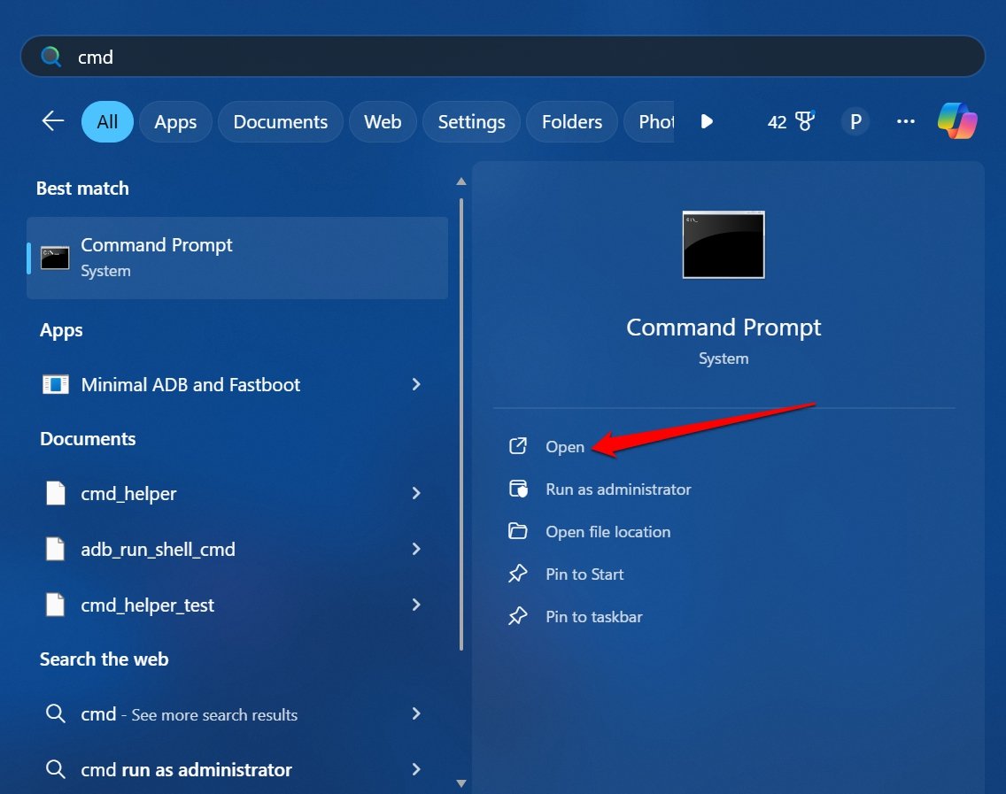The width and height of the screenshot is (1006, 794).
Task: Click the cmd - See more search results entry
Action: (237, 713)
